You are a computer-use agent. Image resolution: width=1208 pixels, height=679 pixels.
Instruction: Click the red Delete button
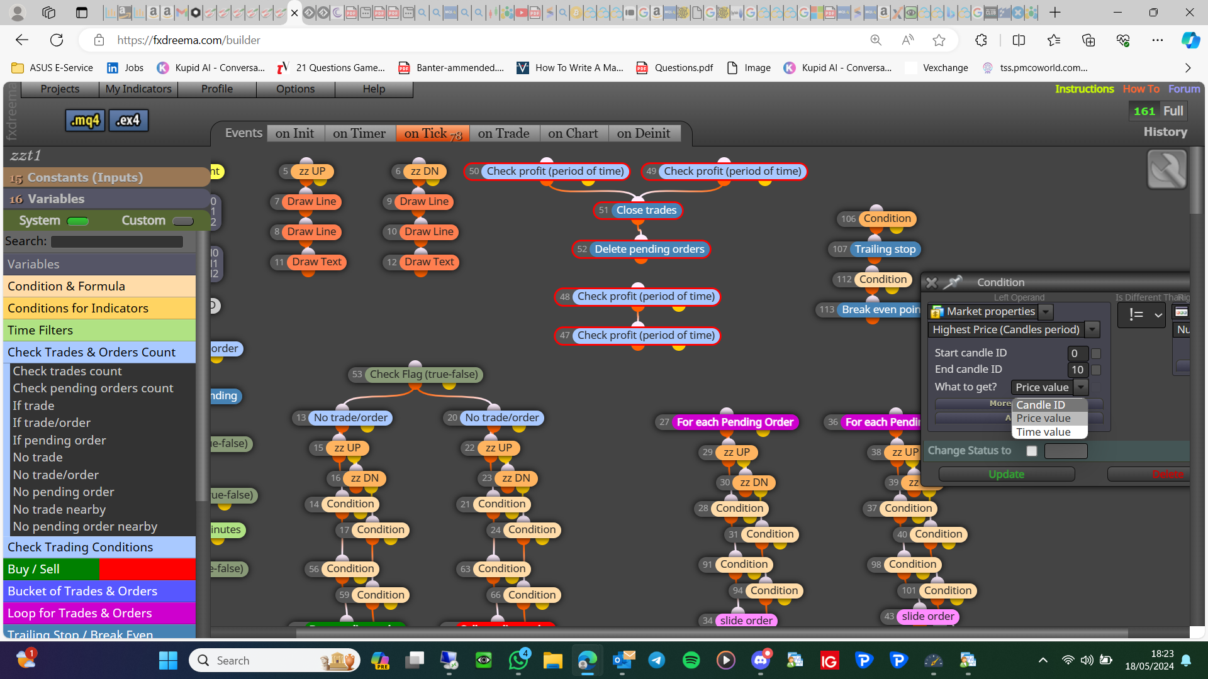click(1149, 475)
